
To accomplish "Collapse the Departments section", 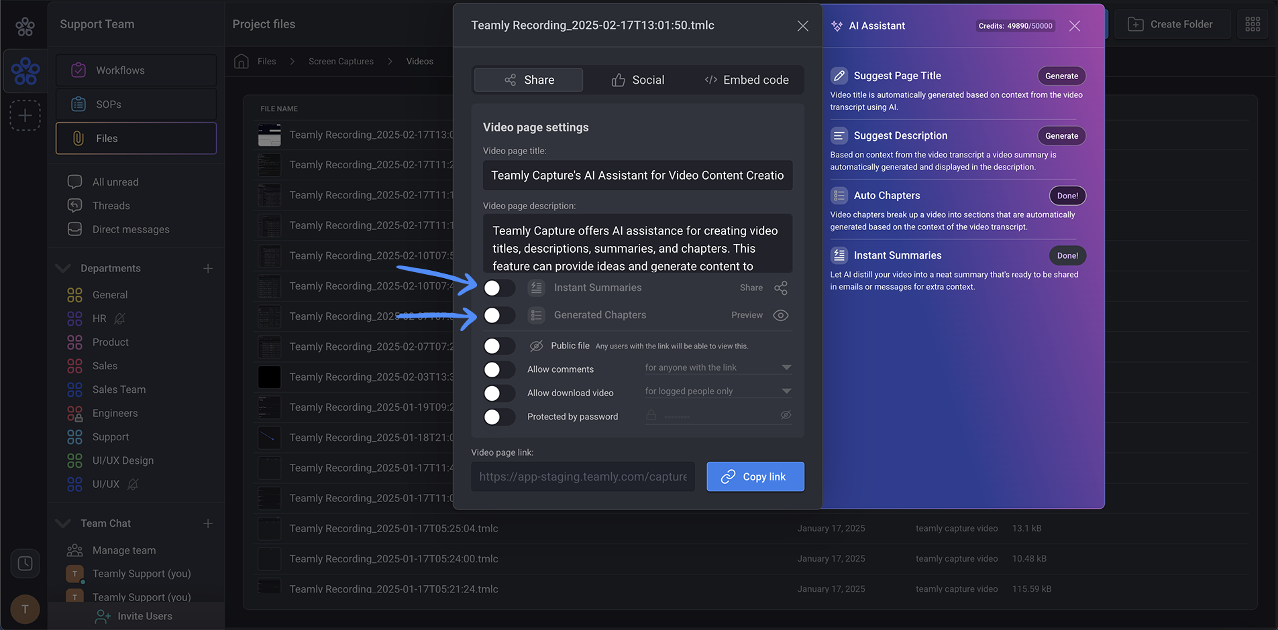I will [63, 268].
